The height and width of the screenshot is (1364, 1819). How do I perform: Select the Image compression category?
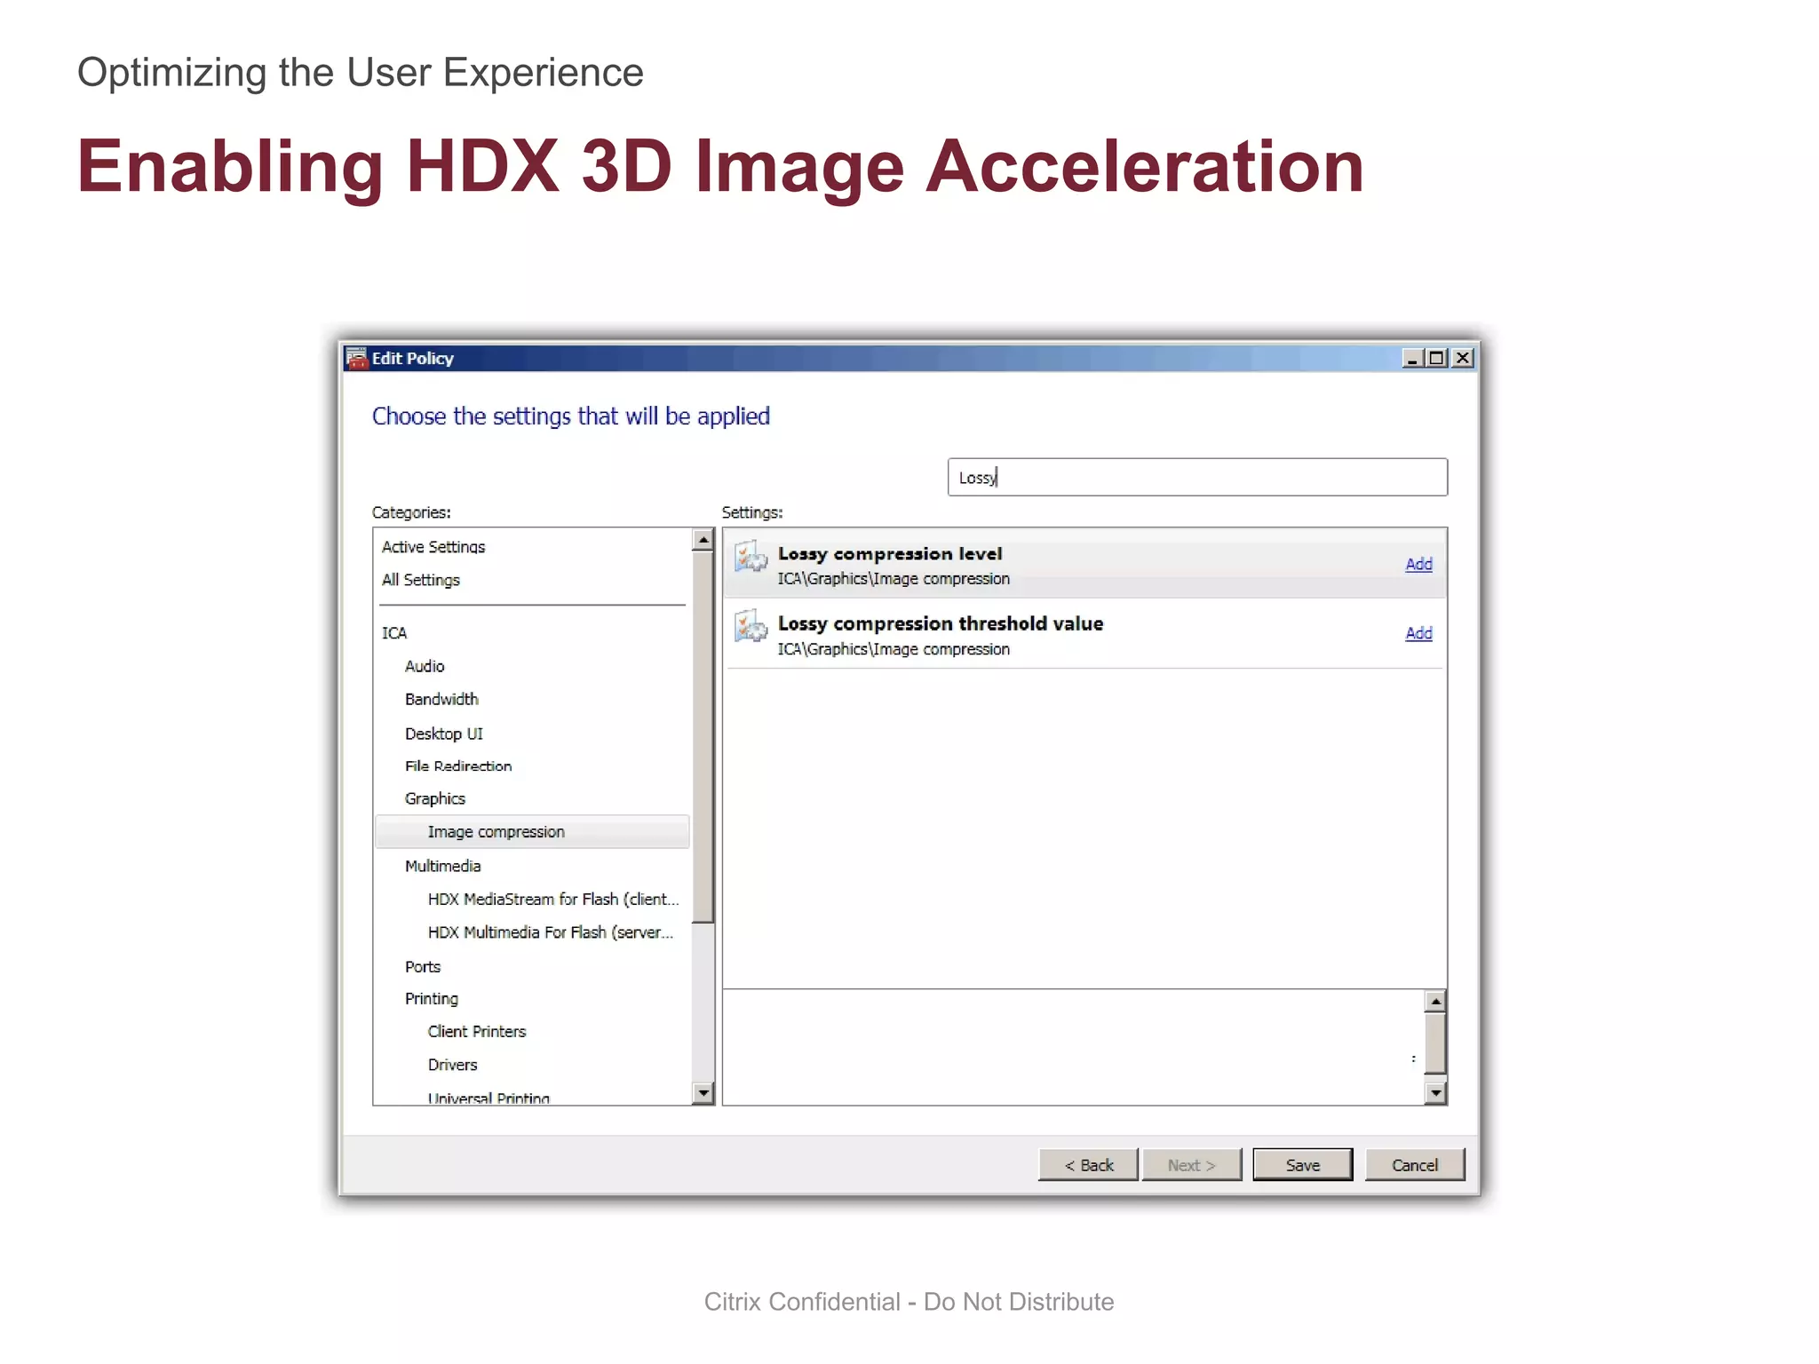pos(532,832)
